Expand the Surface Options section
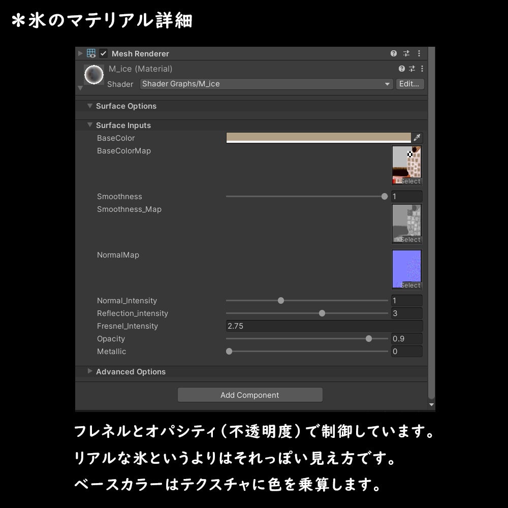Screen dimensions: 508x508 point(90,106)
